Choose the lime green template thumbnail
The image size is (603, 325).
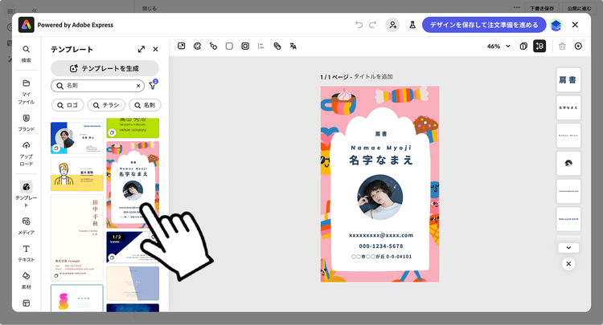coord(133,128)
